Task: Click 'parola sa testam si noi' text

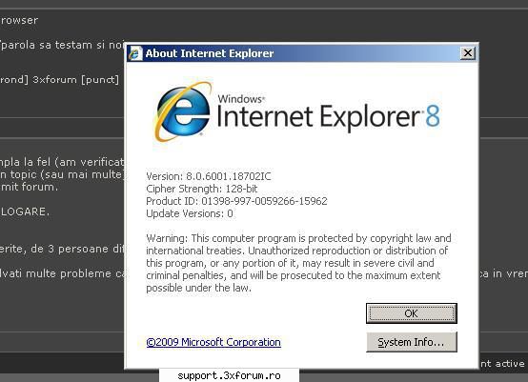Action: (63, 45)
